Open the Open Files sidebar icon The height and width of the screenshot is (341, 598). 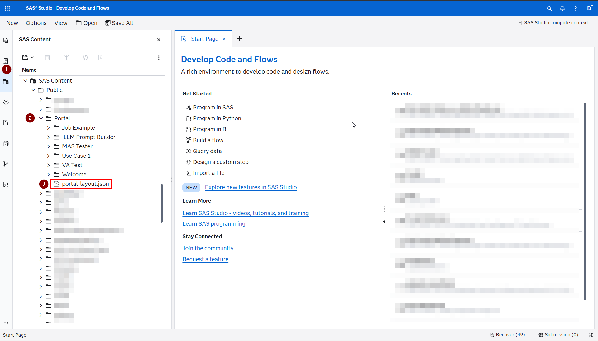click(6, 41)
